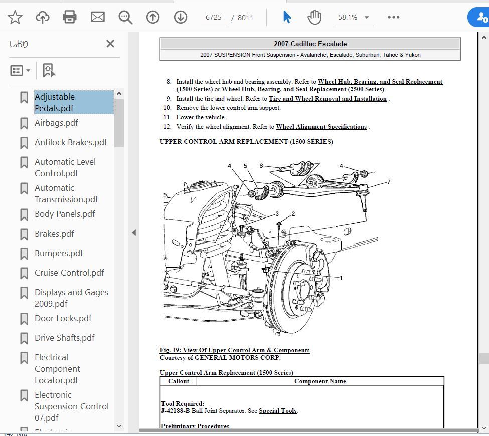Open Electronic Suspension Control 07.pdf bookmark
Image resolution: width=489 pixels, height=436 pixels.
click(x=72, y=406)
